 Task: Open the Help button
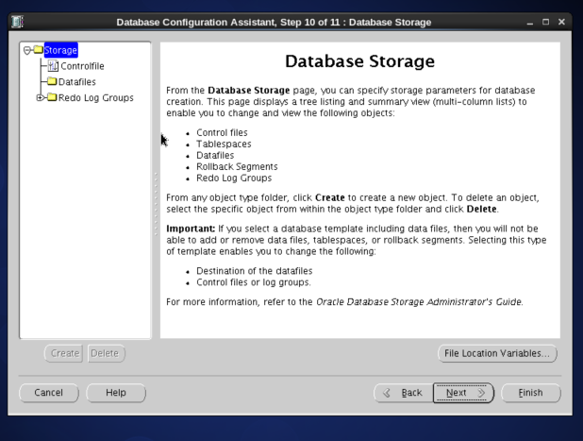(x=116, y=393)
